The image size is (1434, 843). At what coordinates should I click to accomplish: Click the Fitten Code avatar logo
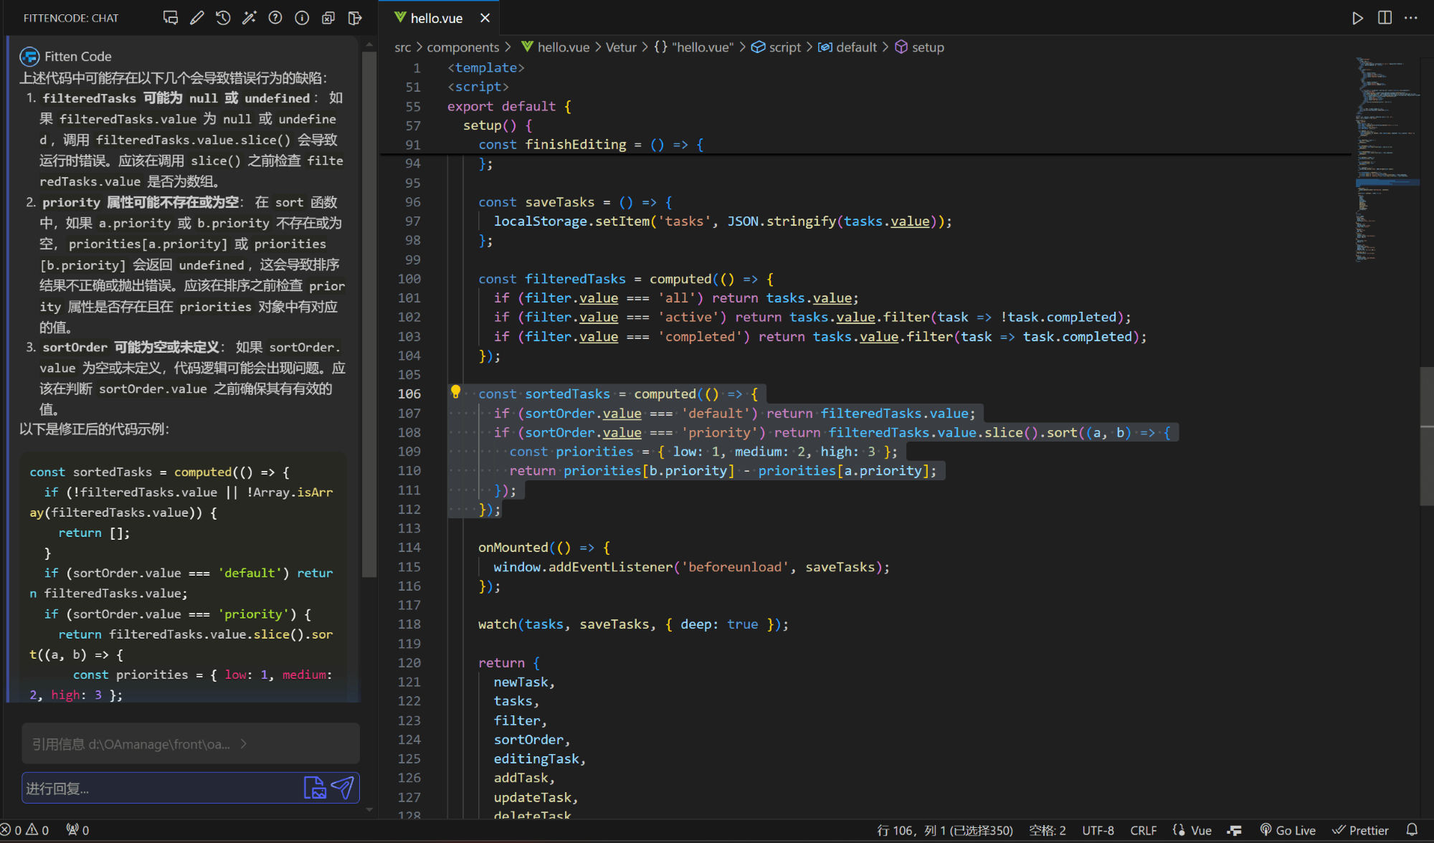29,57
